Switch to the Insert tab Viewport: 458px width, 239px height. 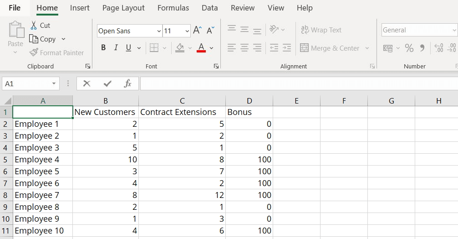tap(80, 8)
